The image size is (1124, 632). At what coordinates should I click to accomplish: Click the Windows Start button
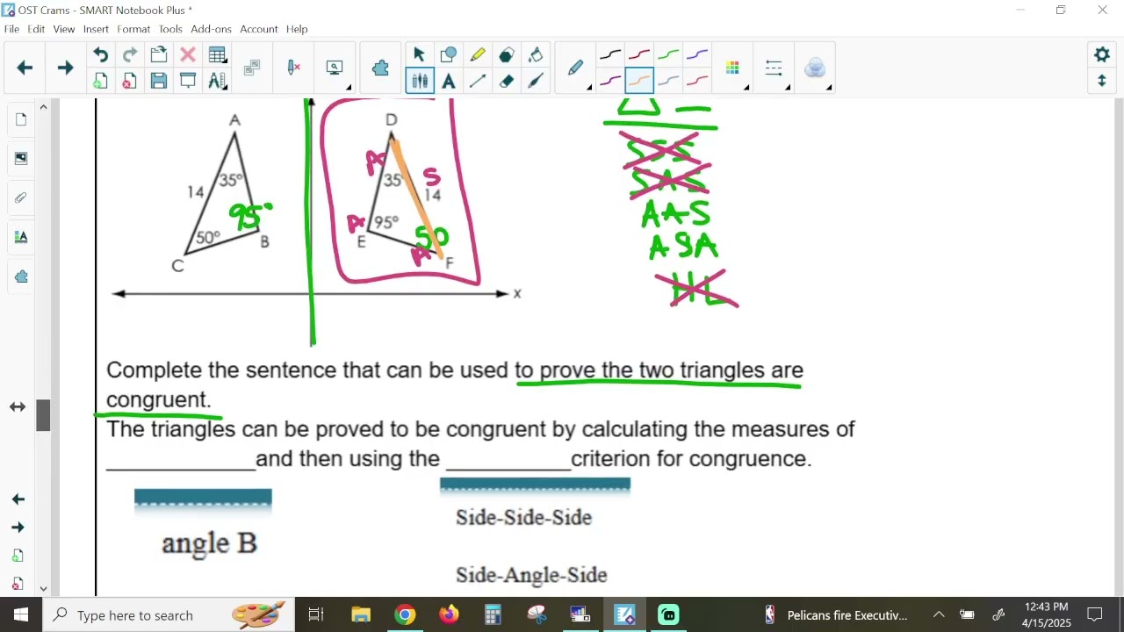click(21, 614)
